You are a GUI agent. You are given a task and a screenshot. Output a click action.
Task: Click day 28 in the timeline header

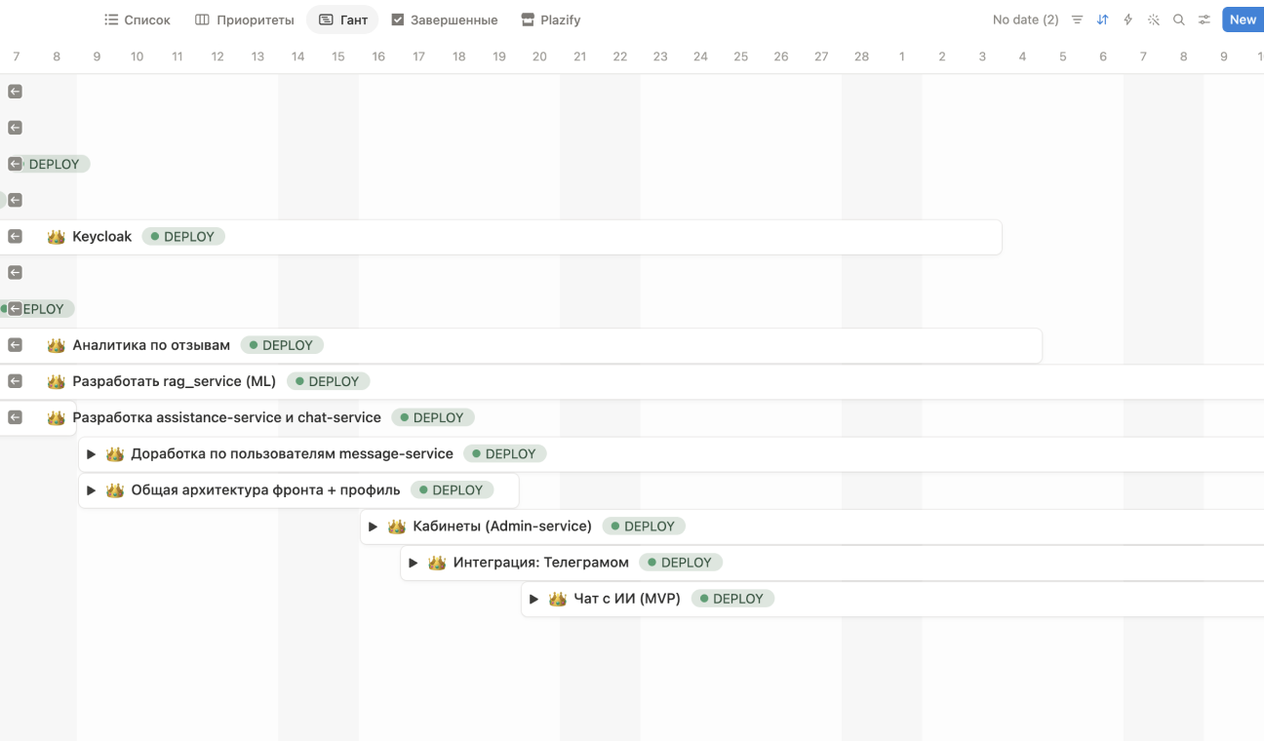pyautogui.click(x=862, y=57)
